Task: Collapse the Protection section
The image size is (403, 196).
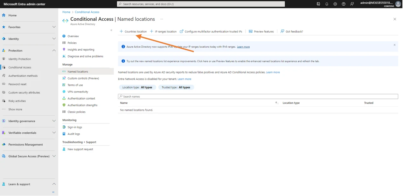Action: (x=54, y=51)
